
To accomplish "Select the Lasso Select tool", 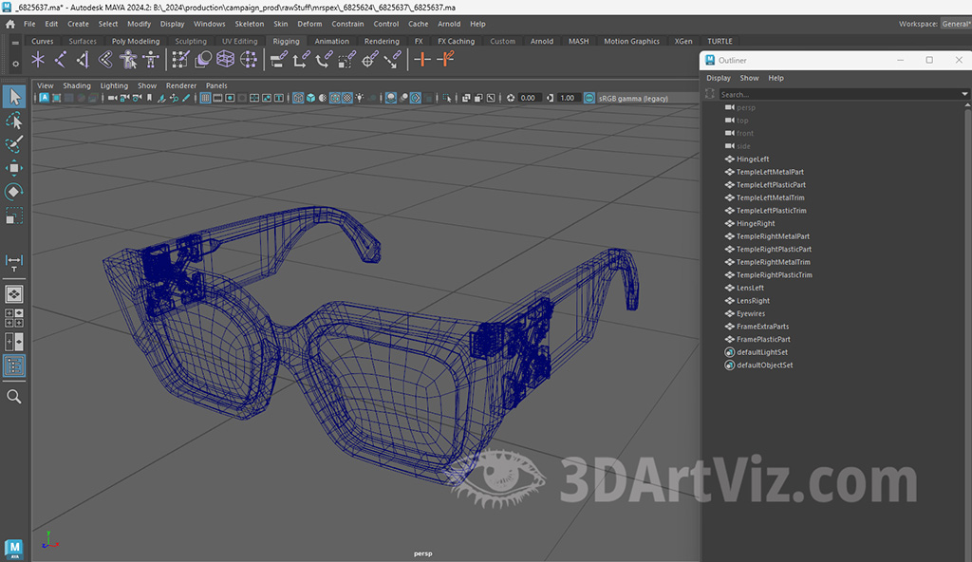I will (14, 121).
